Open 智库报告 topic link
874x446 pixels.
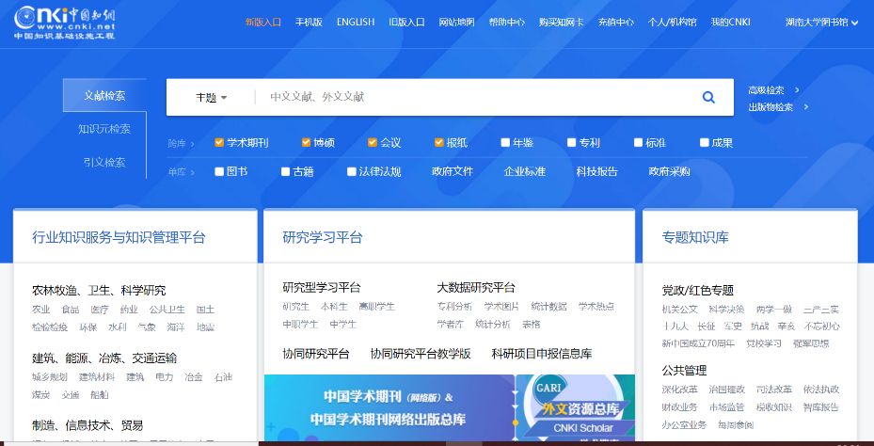(x=821, y=407)
